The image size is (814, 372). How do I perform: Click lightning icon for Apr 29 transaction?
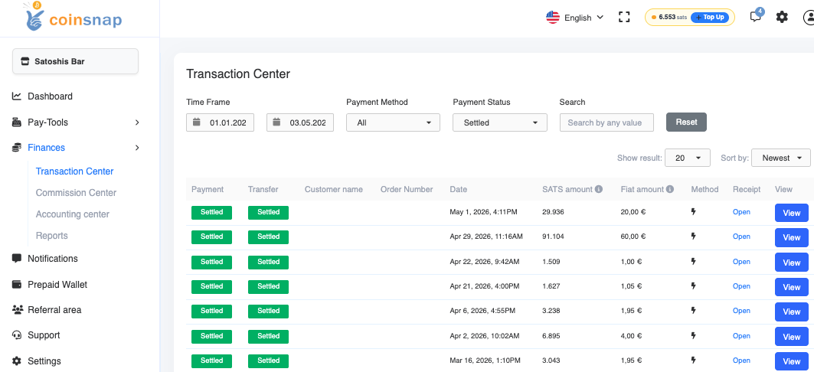pyautogui.click(x=694, y=237)
